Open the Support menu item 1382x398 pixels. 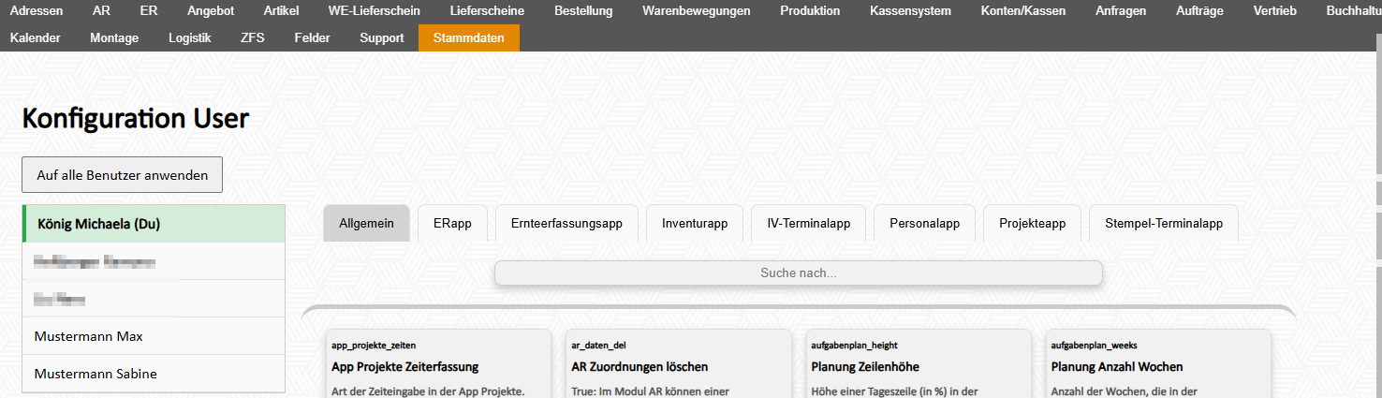point(382,38)
